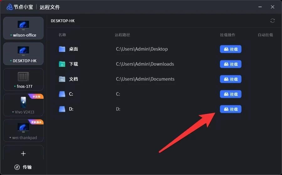Click the 桌面 folder icon
The width and height of the screenshot is (282, 175).
click(62, 49)
